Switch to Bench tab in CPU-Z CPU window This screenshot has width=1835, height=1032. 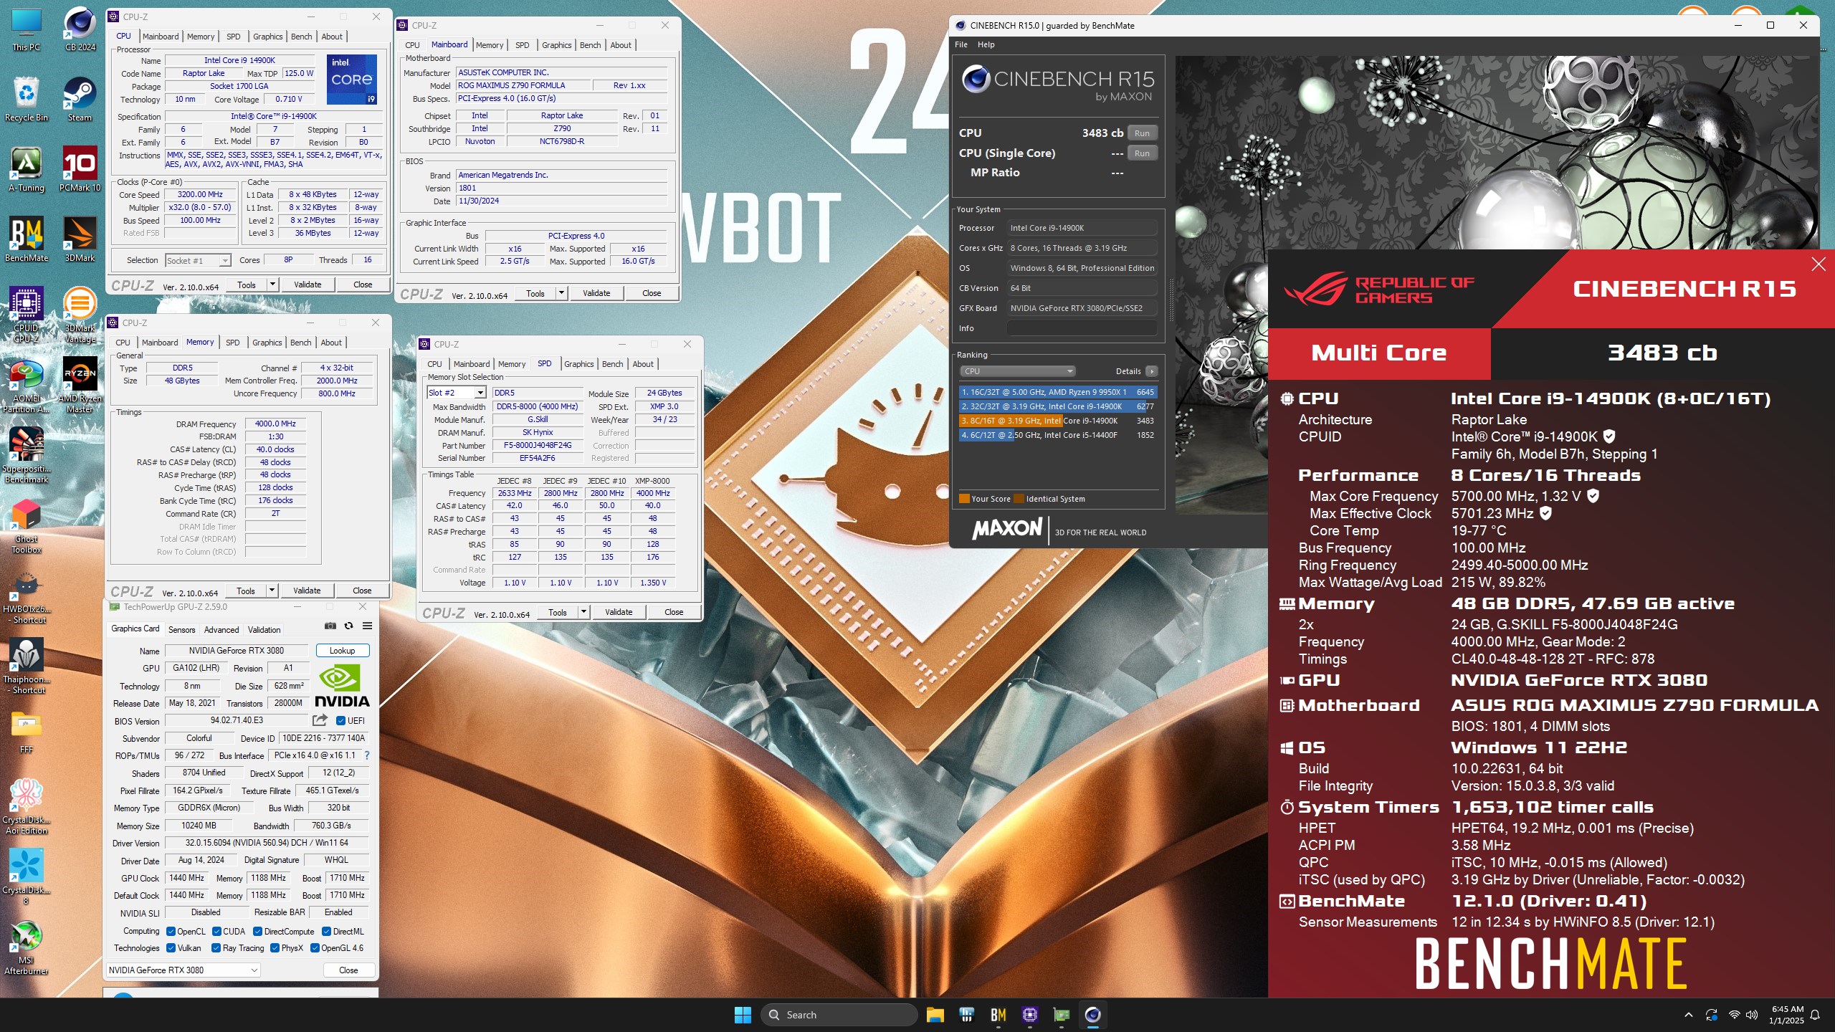click(301, 37)
